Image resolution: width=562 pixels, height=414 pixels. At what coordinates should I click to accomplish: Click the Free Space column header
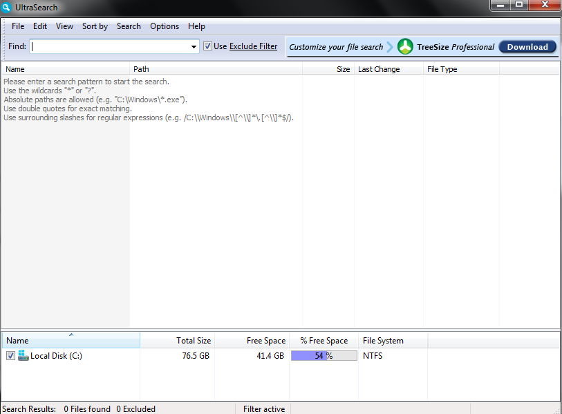coord(252,340)
